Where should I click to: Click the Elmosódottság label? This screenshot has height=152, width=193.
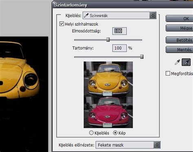[x=86, y=31]
